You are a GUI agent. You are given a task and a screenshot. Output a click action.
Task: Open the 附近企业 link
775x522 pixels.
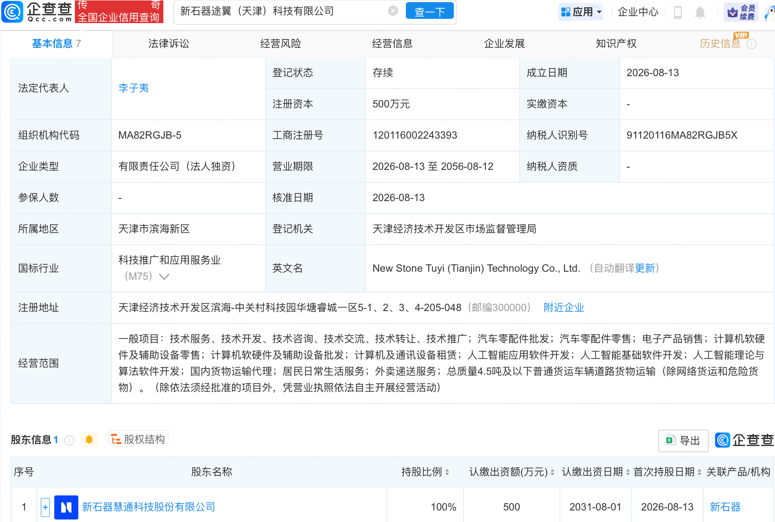pyautogui.click(x=564, y=308)
